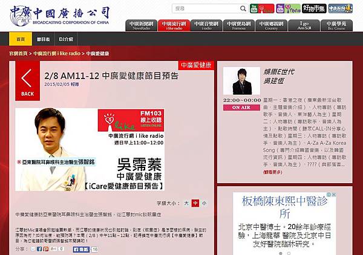The width and height of the screenshot is (363, 255).
Task: Open the 板橋陳東熙中醫診所 ad headline
Action: click(284, 207)
